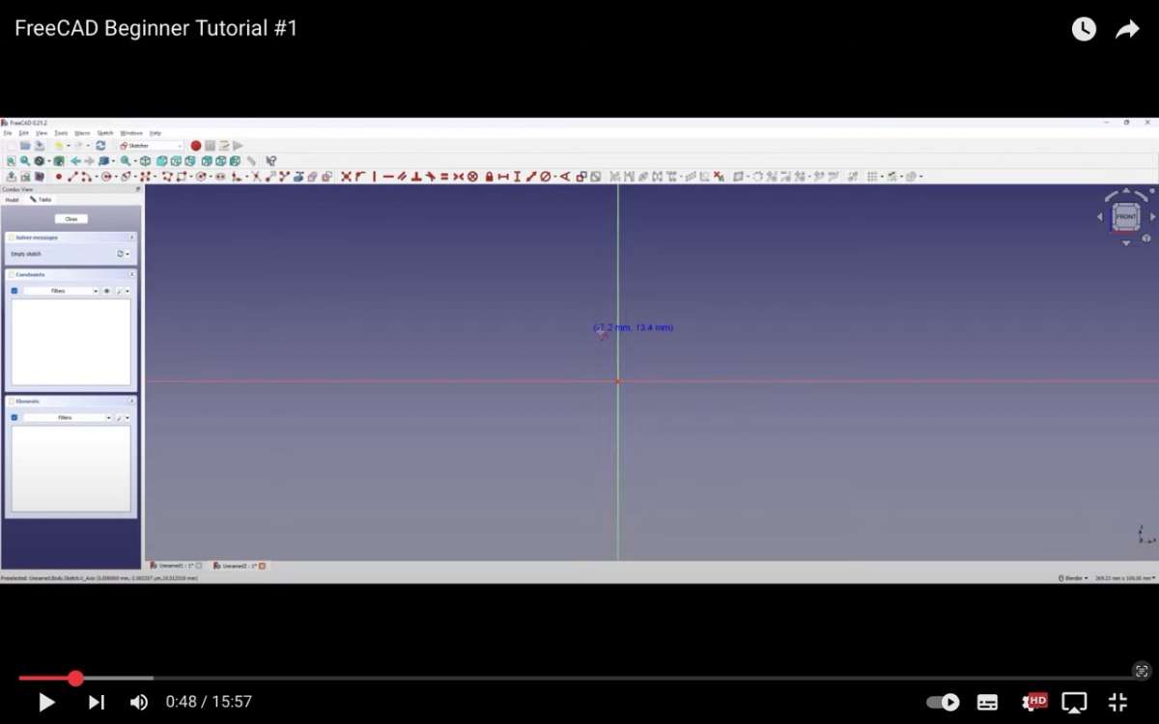Click the green Back navigation arrow
Image resolution: width=1159 pixels, height=724 pixels.
pyautogui.click(x=75, y=161)
